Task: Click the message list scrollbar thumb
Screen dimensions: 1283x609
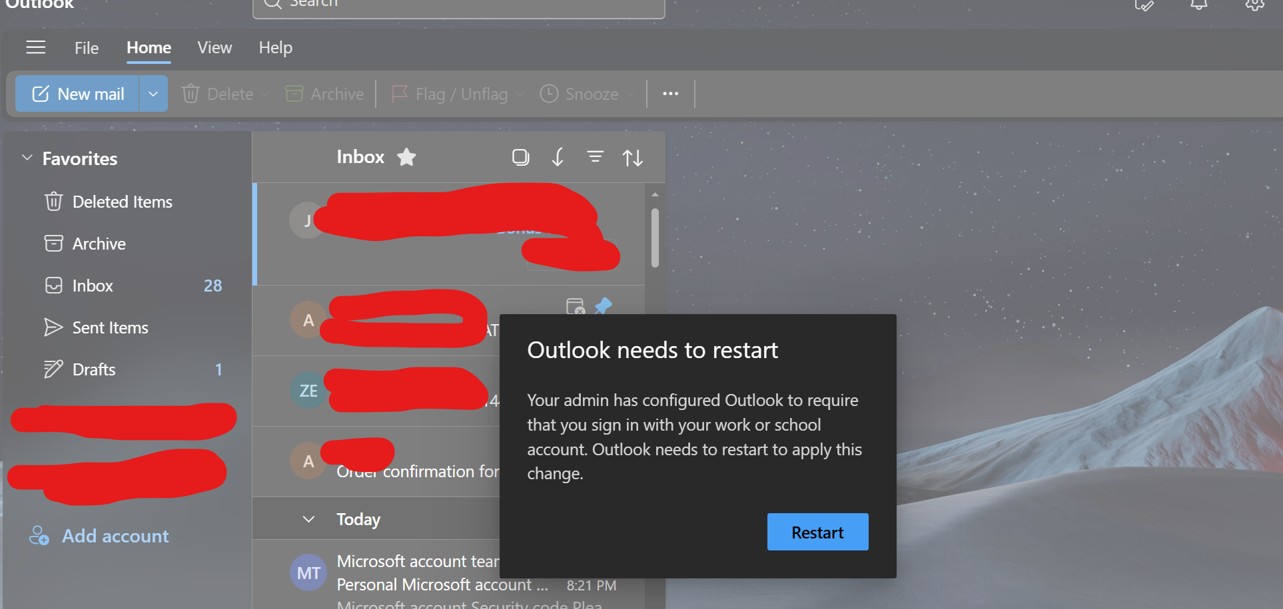Action: pyautogui.click(x=655, y=238)
